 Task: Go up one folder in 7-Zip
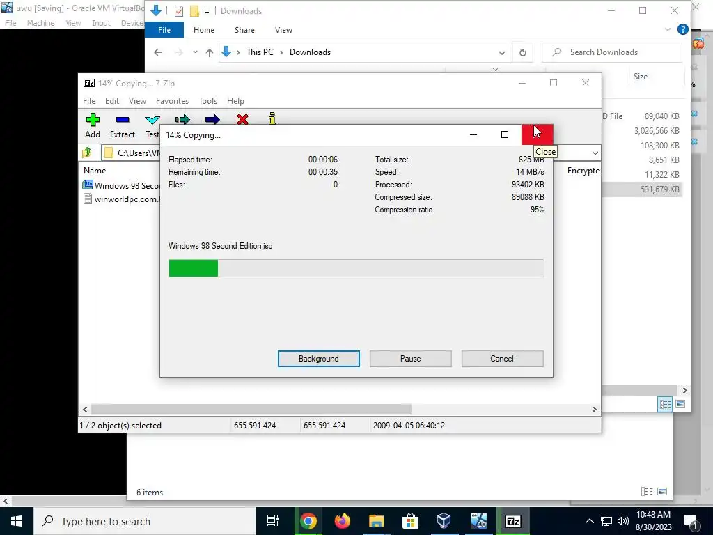pos(87,153)
